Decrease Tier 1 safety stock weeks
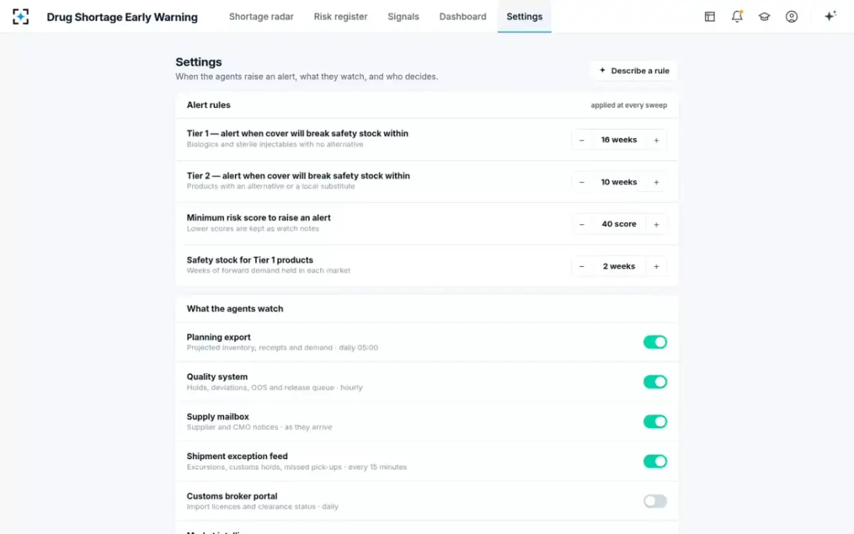This screenshot has width=854, height=534. coord(581,266)
